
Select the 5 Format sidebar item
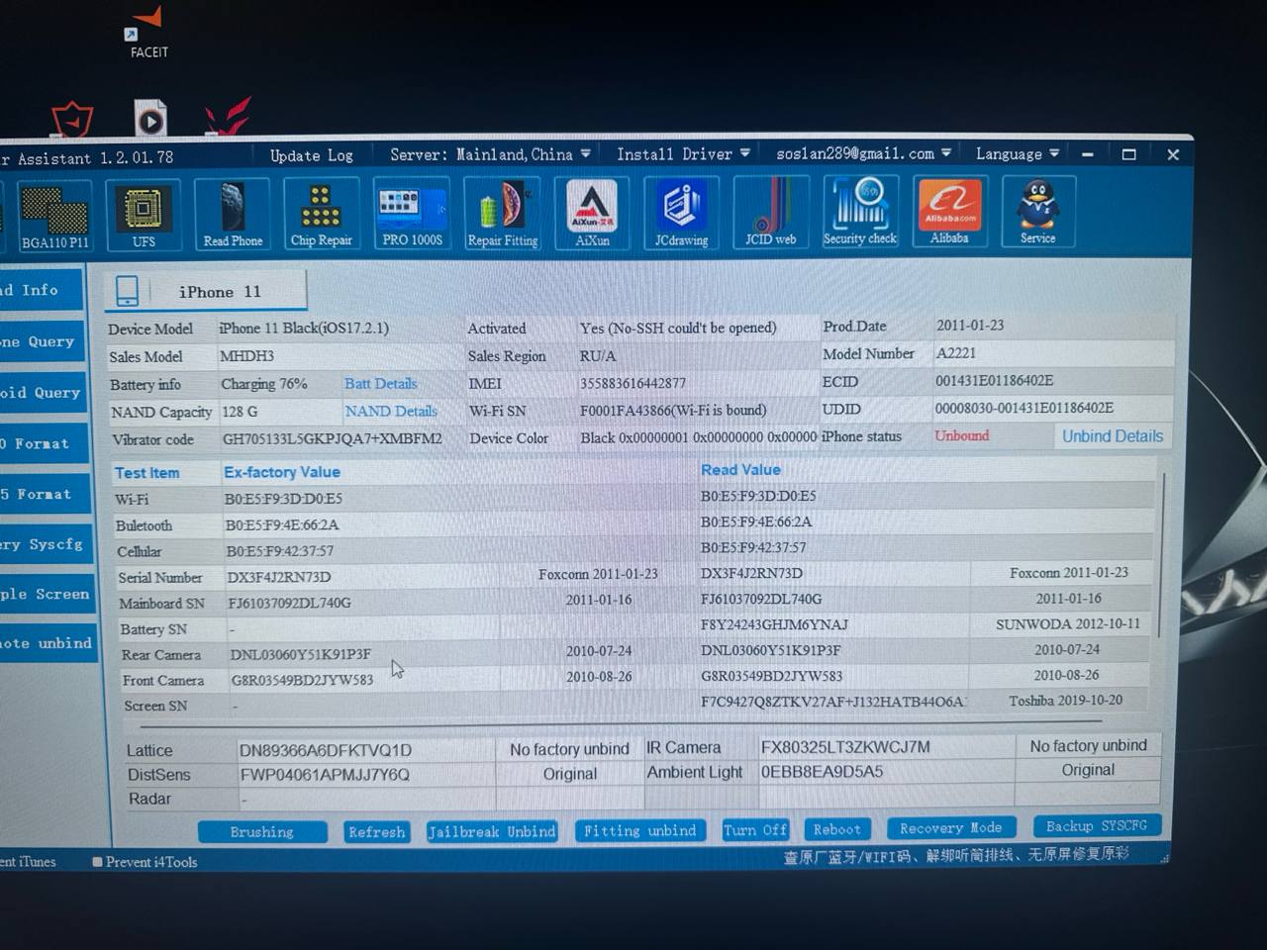[45, 494]
